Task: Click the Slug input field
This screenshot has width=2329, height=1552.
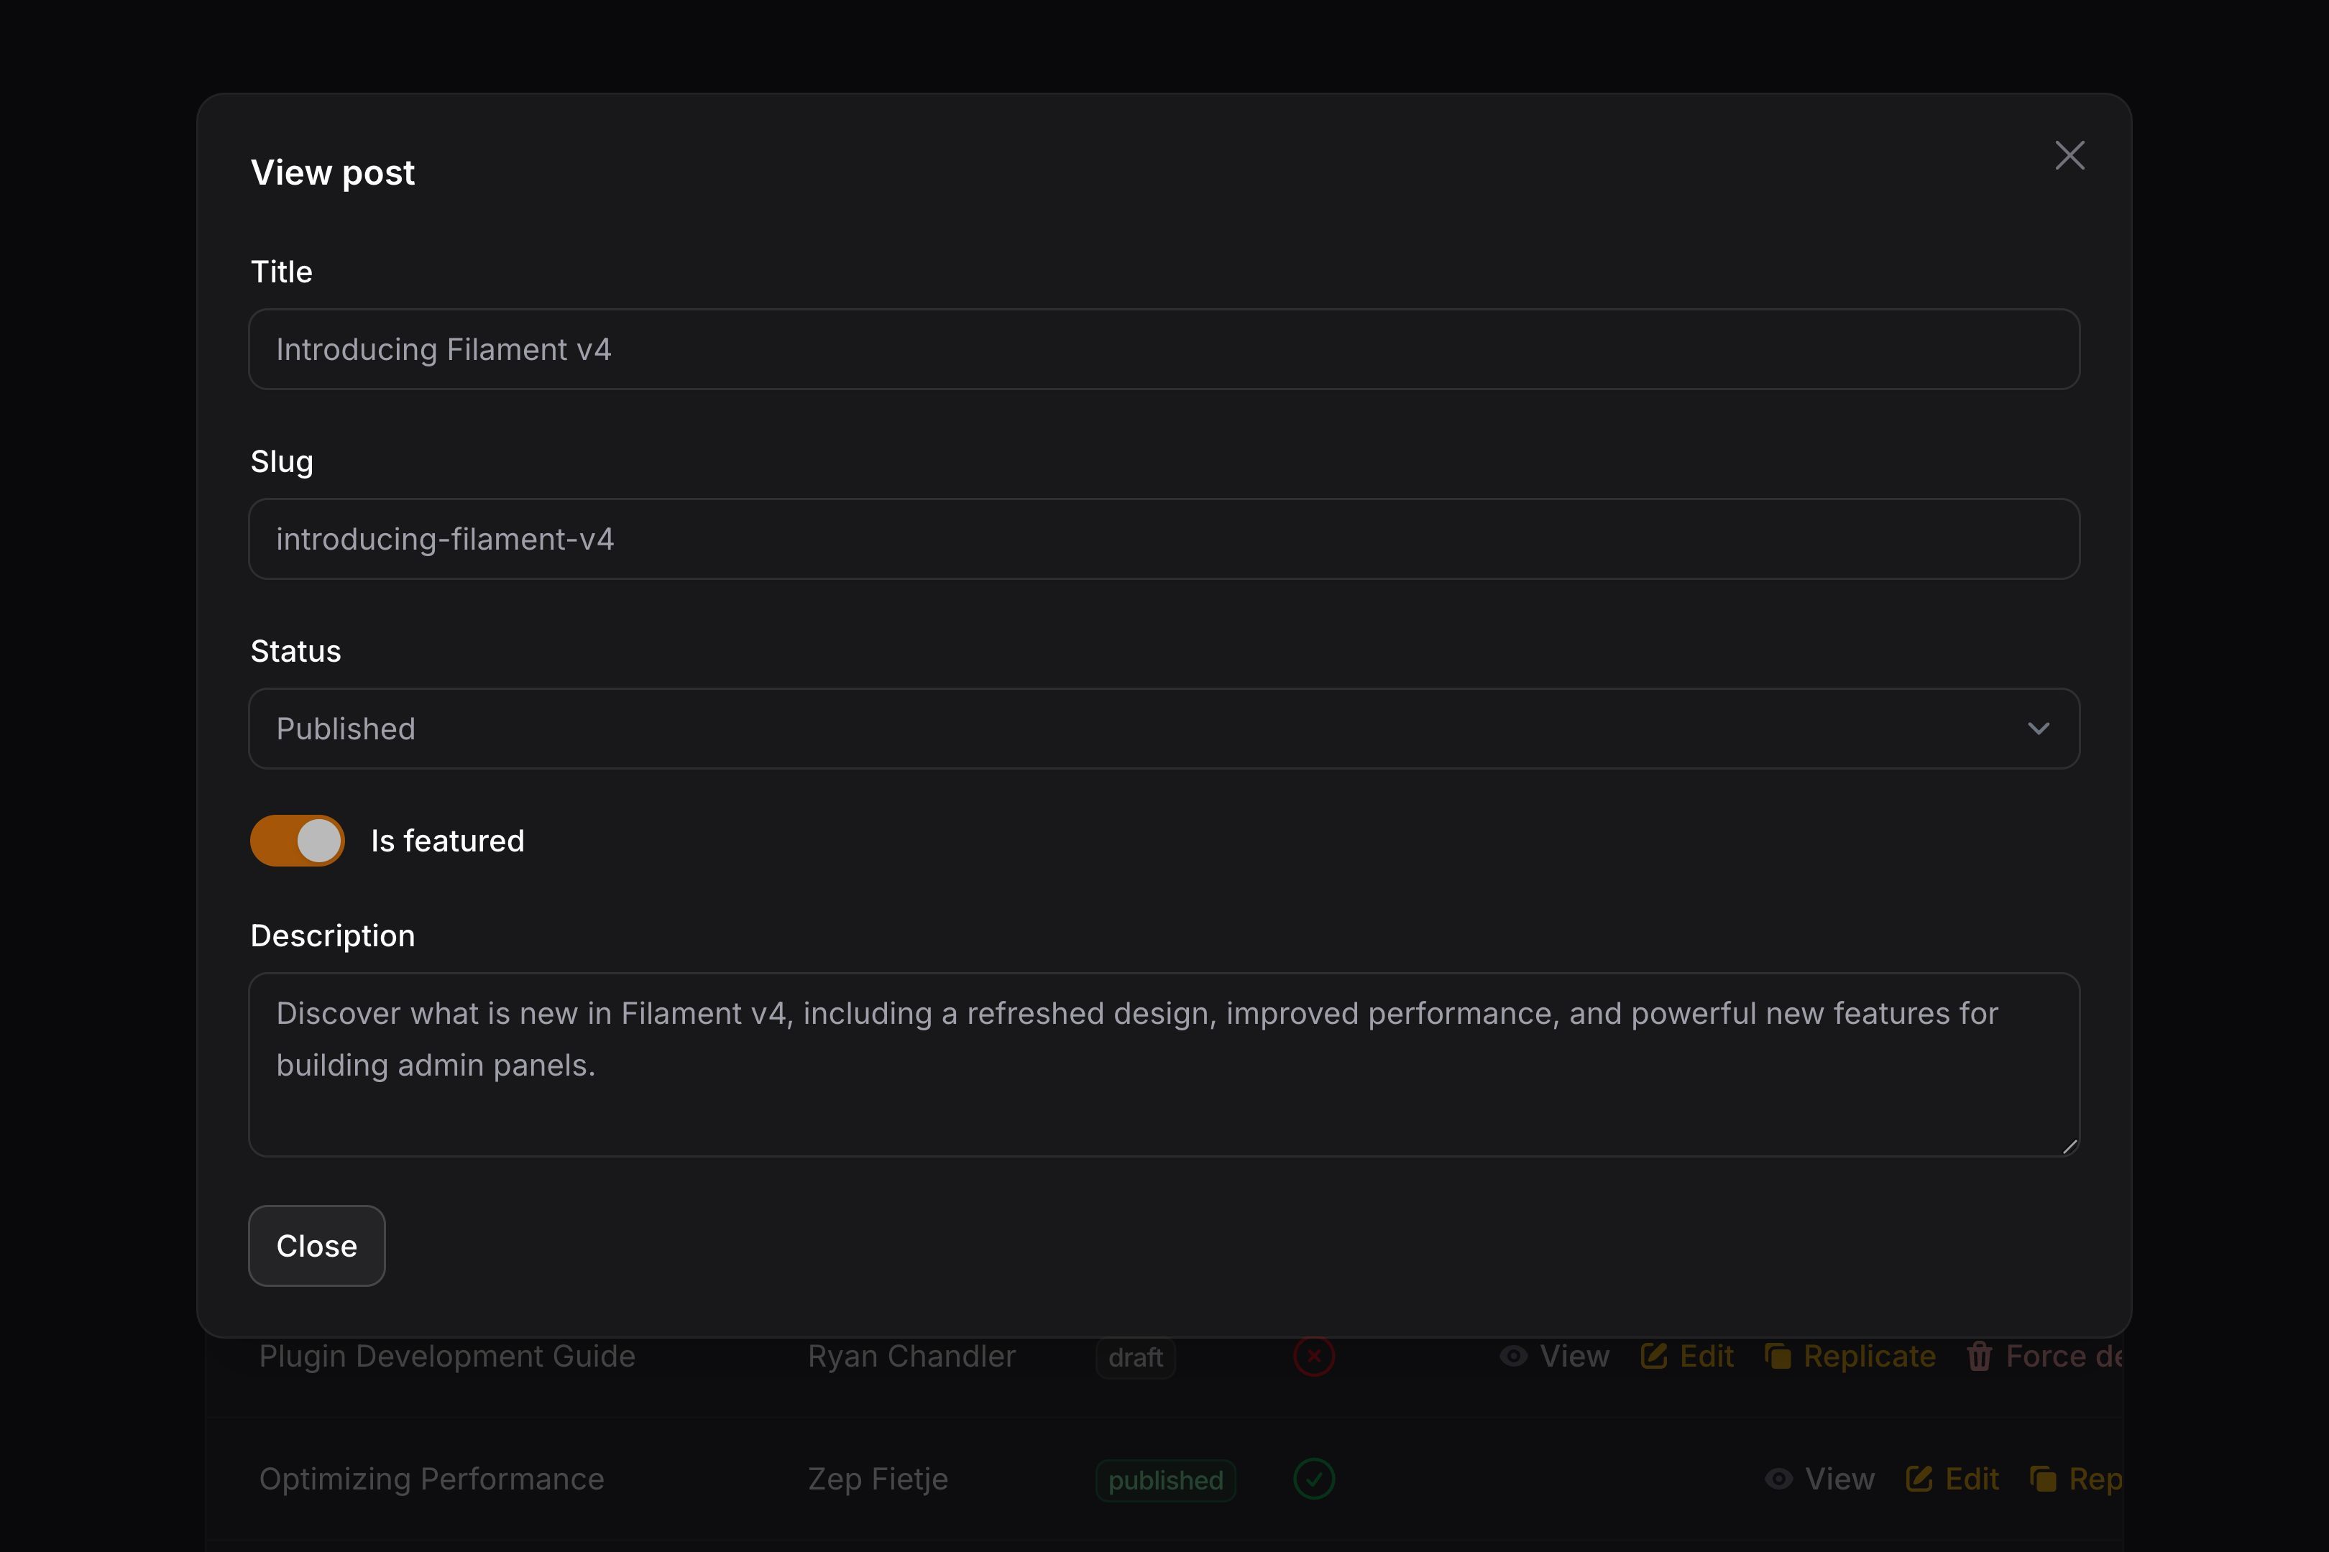Action: pyautogui.click(x=1164, y=538)
